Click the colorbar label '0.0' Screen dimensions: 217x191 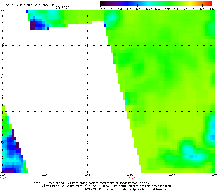click(202, 9)
